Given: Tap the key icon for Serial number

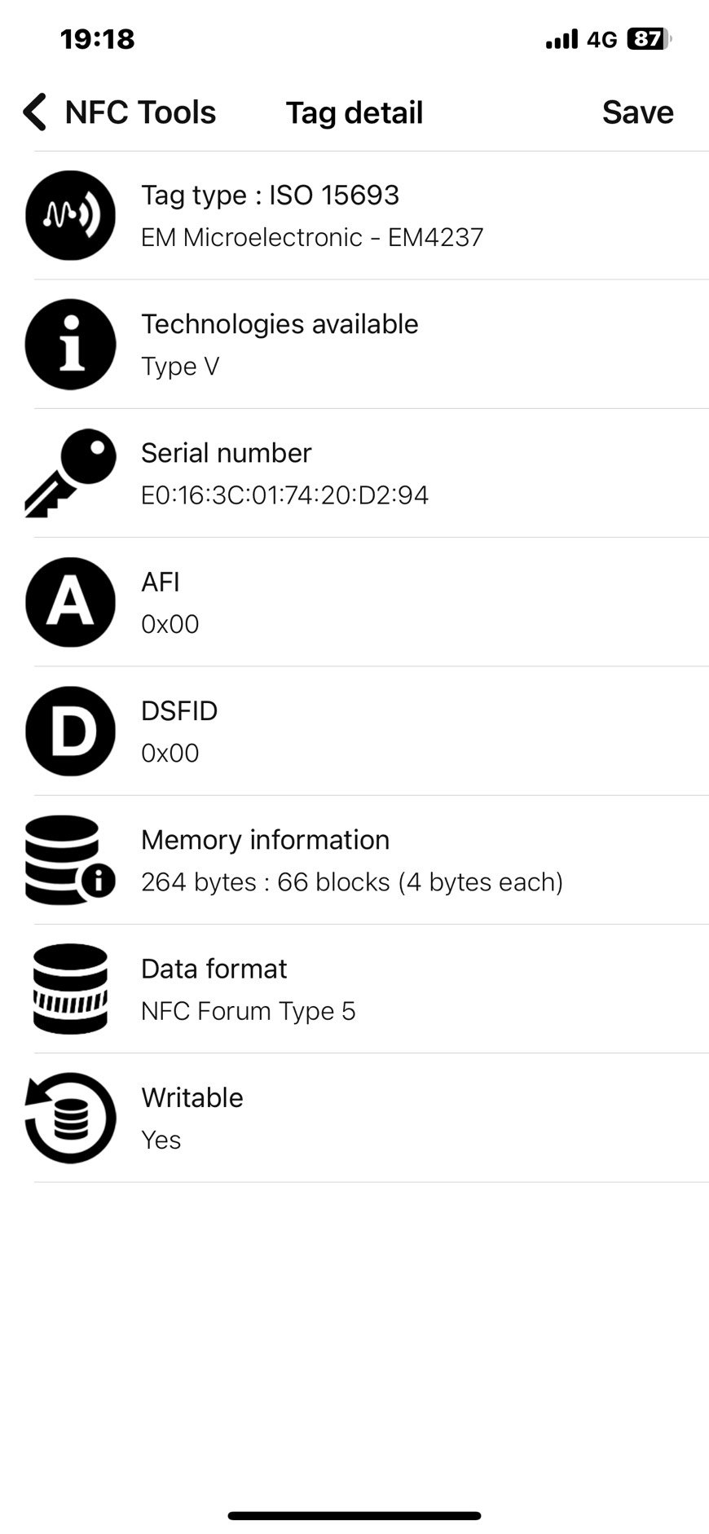Looking at the screenshot, I should click(70, 473).
